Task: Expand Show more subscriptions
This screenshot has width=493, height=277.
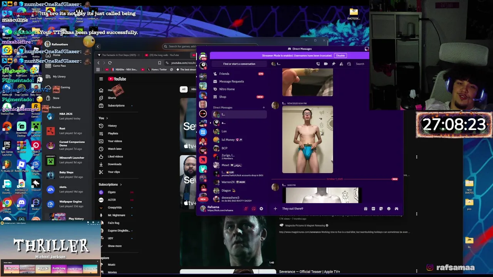Action: (x=114, y=246)
